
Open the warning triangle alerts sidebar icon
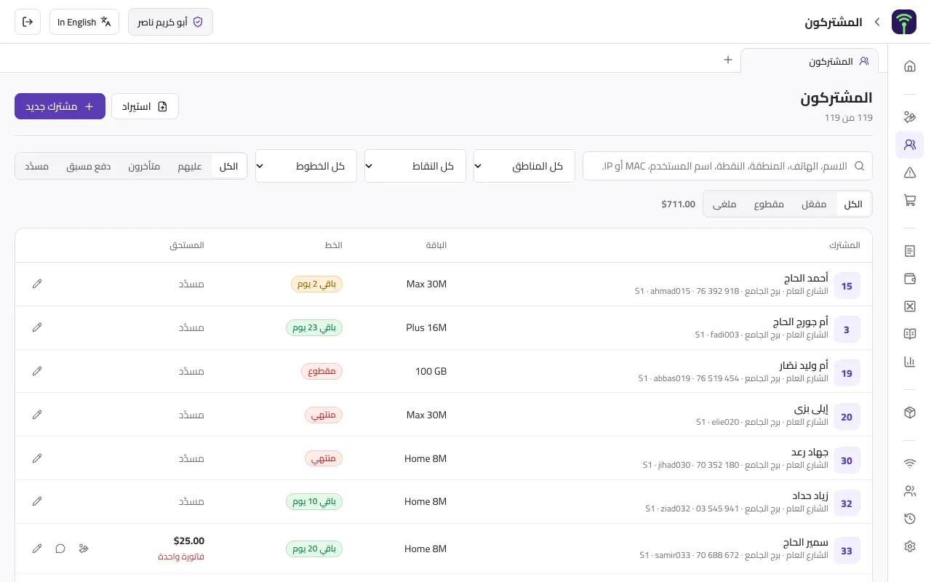point(909,172)
